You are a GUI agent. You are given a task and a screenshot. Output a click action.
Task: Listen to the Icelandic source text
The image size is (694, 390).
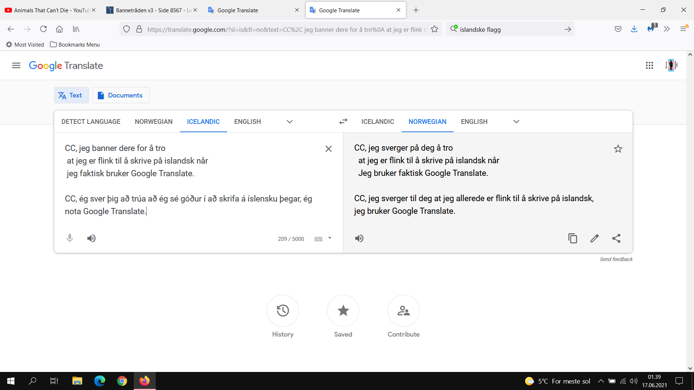point(91,238)
